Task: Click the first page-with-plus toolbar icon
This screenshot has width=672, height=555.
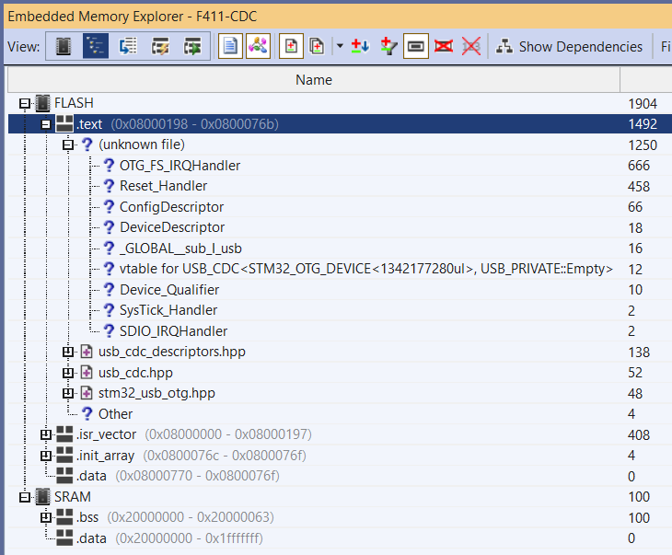Action: [290, 46]
